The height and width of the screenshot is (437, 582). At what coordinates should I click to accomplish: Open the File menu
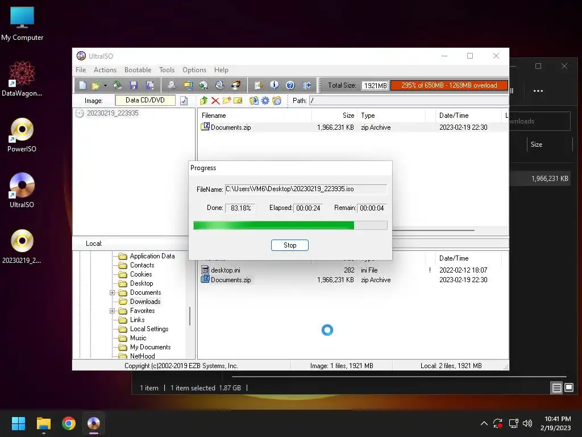(x=81, y=70)
